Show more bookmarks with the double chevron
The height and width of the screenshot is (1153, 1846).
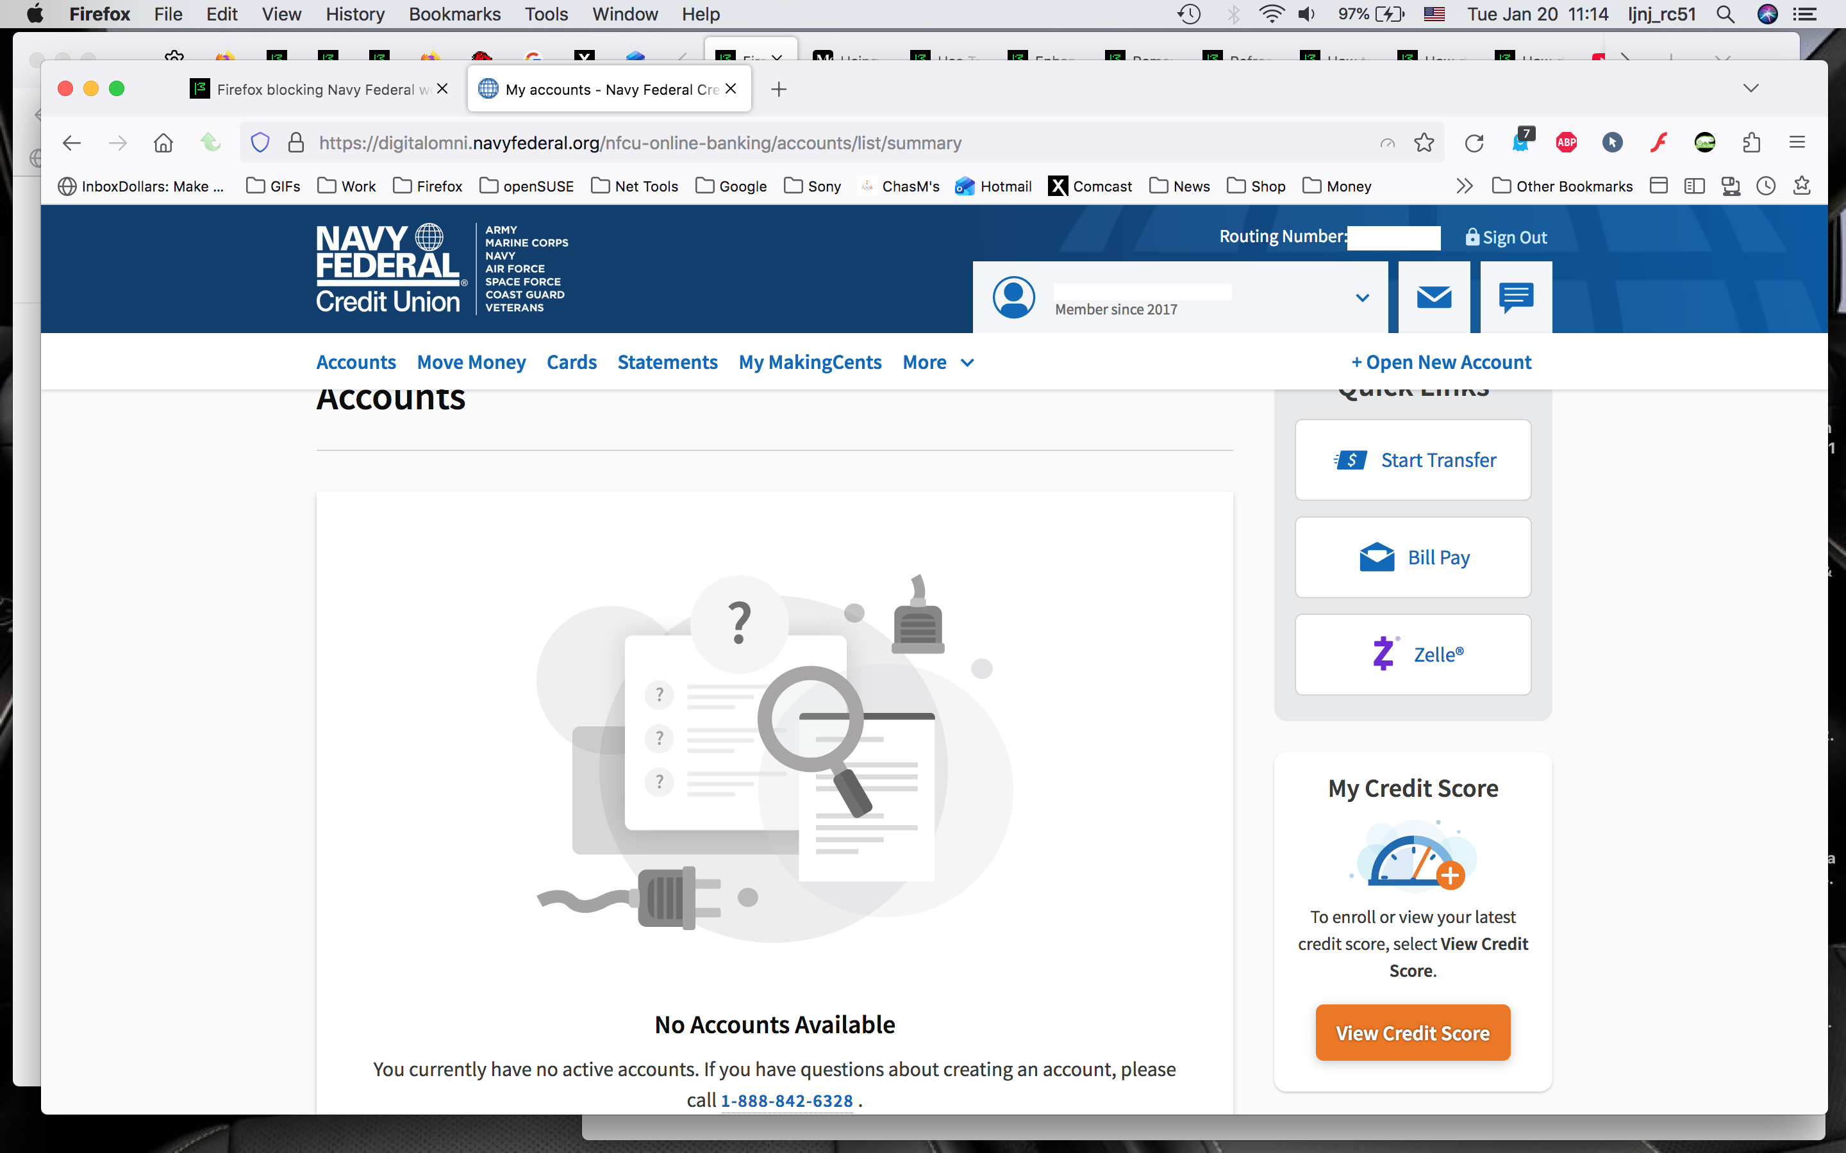[x=1464, y=186]
